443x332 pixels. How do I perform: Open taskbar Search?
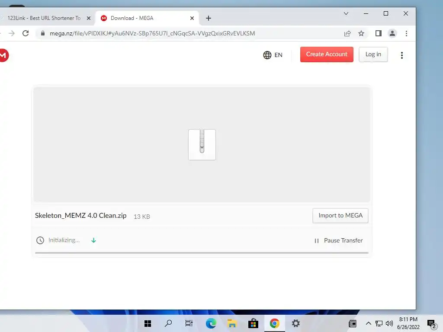click(x=168, y=323)
